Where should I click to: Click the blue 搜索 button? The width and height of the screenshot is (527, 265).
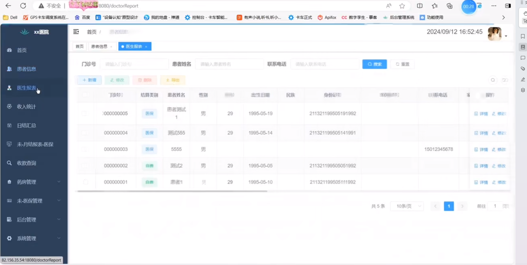pos(374,64)
